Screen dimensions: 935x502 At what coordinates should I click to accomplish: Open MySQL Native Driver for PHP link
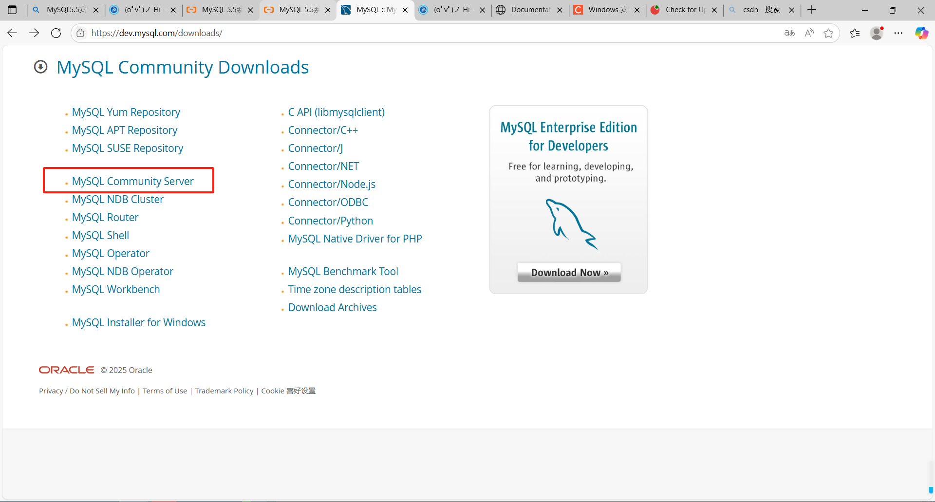tap(355, 239)
